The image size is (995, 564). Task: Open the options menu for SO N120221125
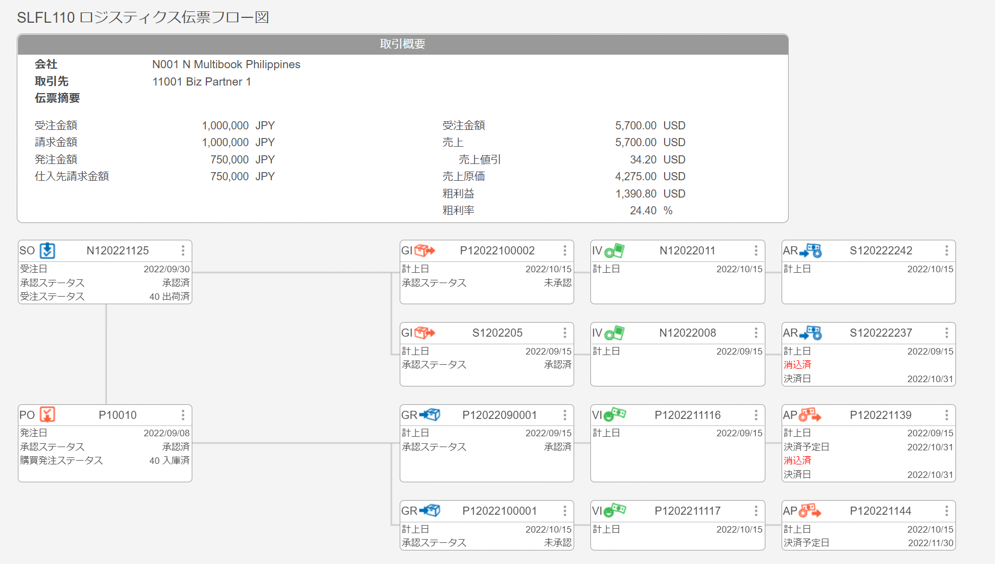tap(183, 251)
